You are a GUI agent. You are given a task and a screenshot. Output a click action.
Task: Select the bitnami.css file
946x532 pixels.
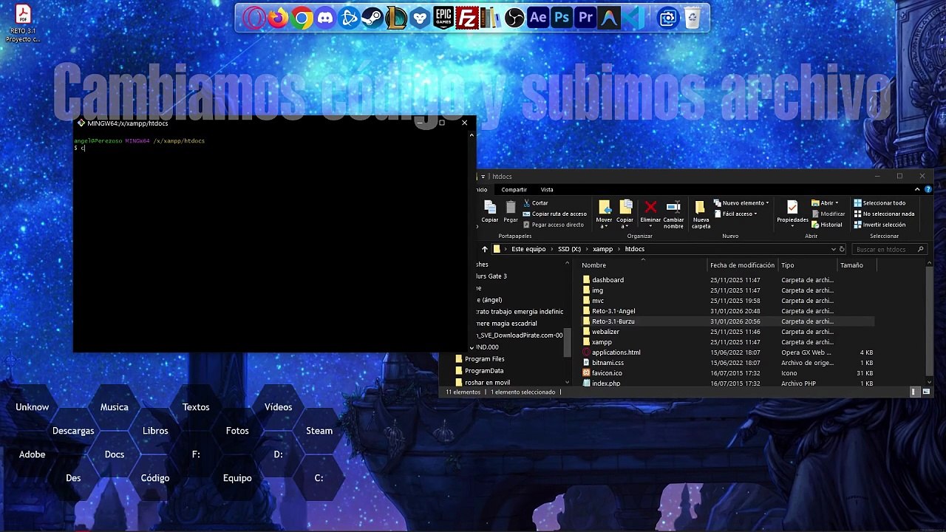click(x=727, y=363)
